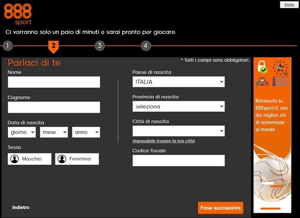Click the 888sport logo
This screenshot has height=218, width=300.
pos(18,14)
